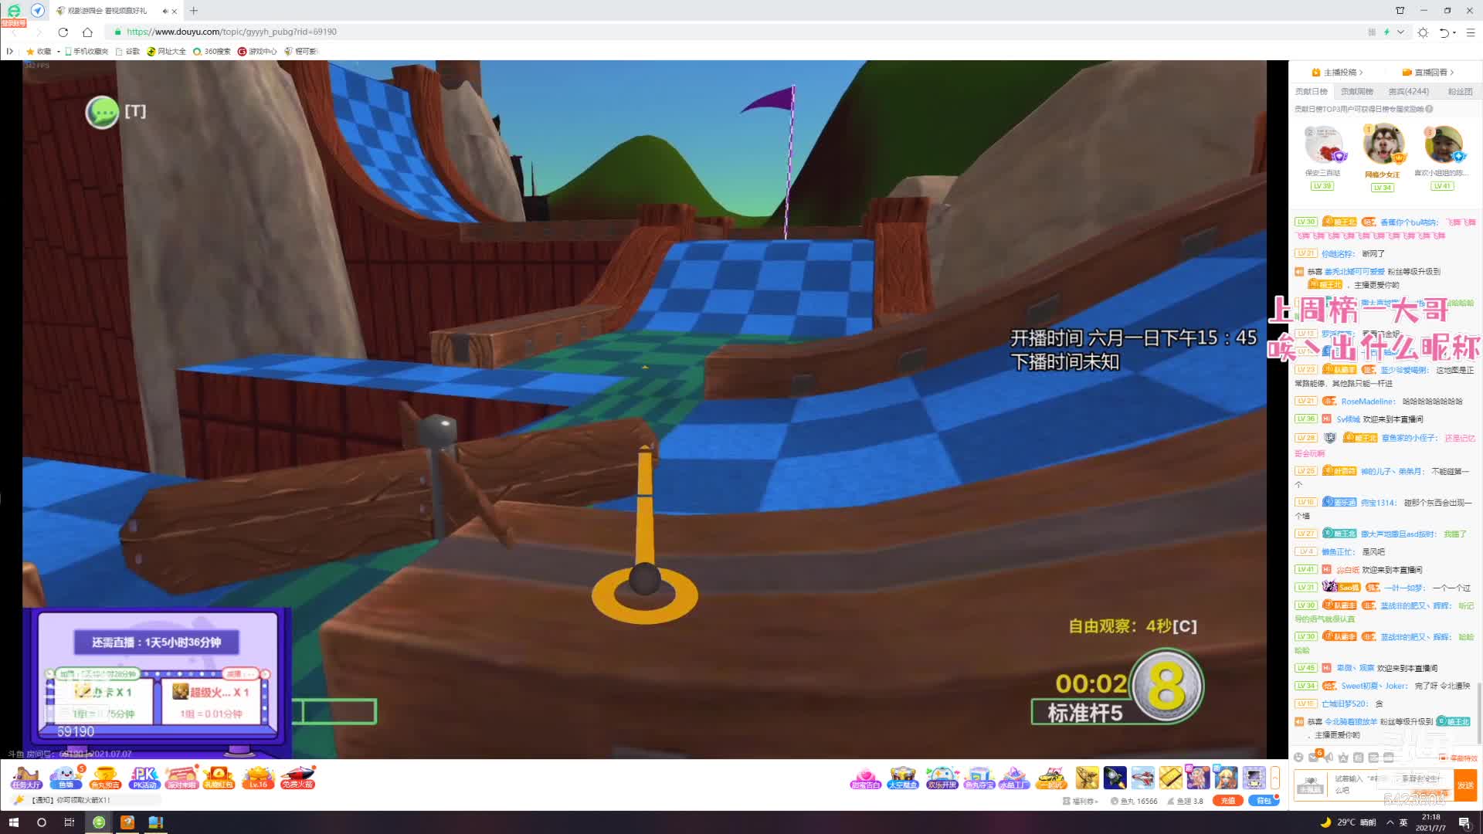
Task: Open the 任务大厅 task hall icon
Action: (x=26, y=777)
